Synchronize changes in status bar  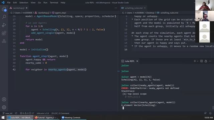(x=16, y=113)
